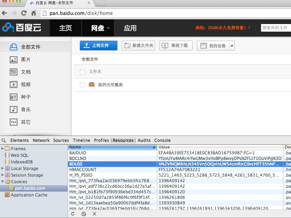Expand the Local Storage tree node
This screenshot has height=218, width=291.
2,168
